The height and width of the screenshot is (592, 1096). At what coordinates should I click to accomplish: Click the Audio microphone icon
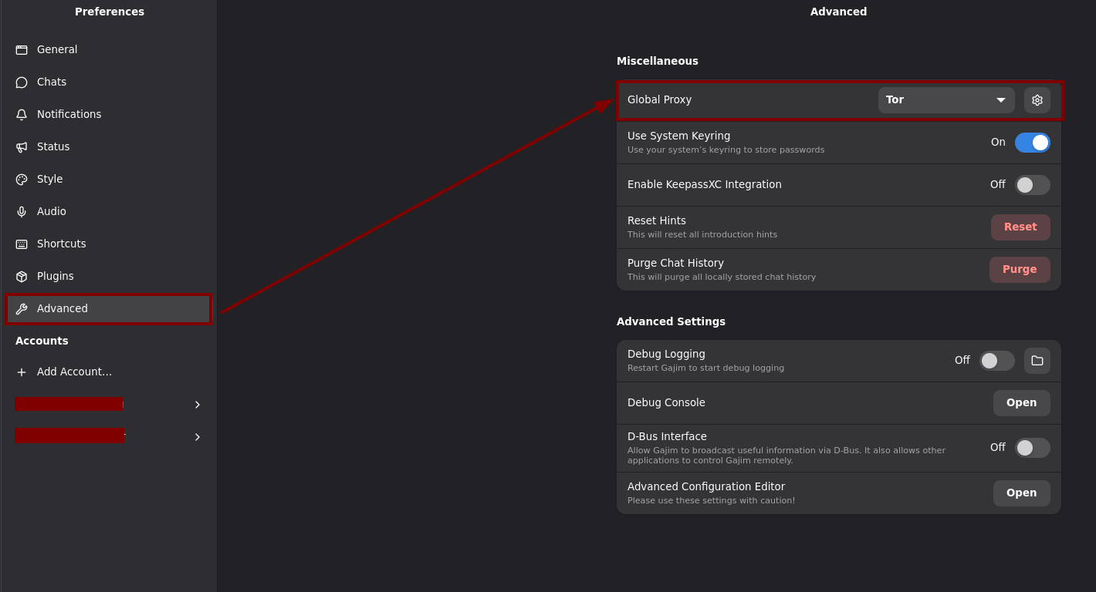(22, 212)
